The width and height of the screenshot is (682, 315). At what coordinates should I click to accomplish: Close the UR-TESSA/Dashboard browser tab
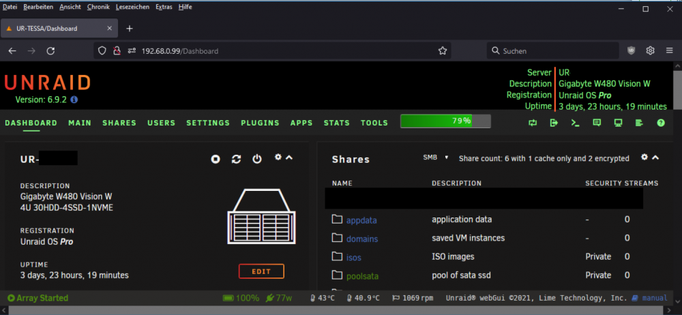110,29
